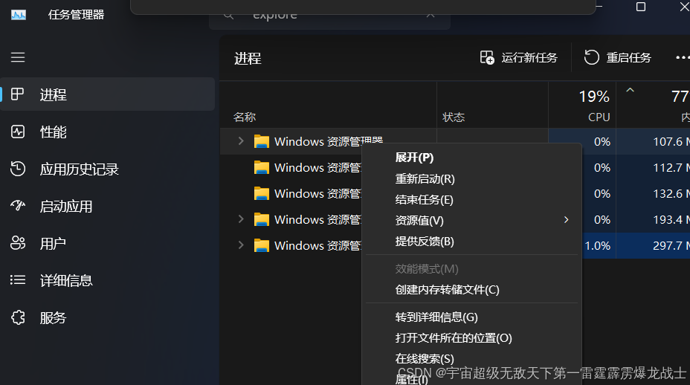Screen dimensions: 690x385
Task: Open the 性能 (Performance) sidebar page
Action: pyautogui.click(x=108, y=132)
